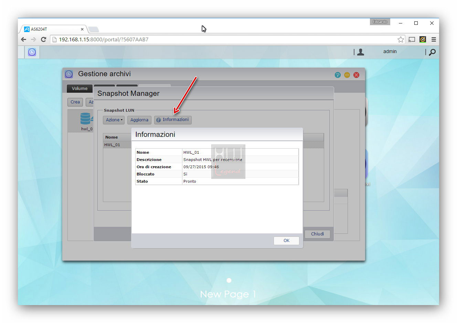Screen dimensions: 457x323
Task: Click the info icon on the Informazioni button
Action: pos(159,120)
